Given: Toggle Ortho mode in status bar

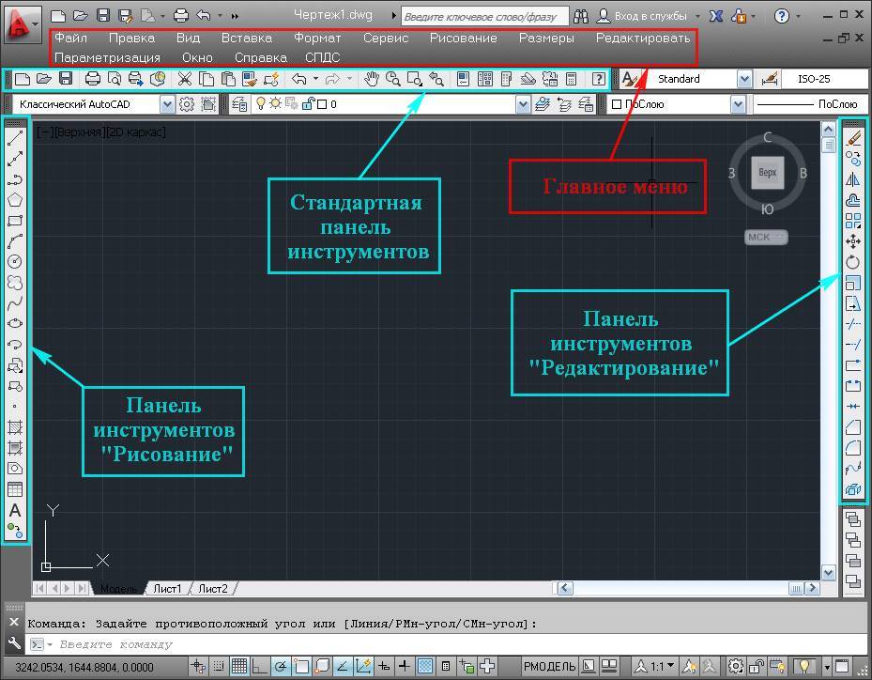Looking at the screenshot, I should click(x=260, y=667).
